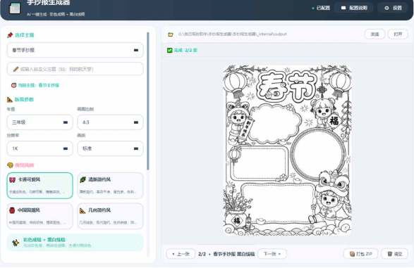Click the left panel vertical scrollbar
414x268 pixels.
[148, 101]
